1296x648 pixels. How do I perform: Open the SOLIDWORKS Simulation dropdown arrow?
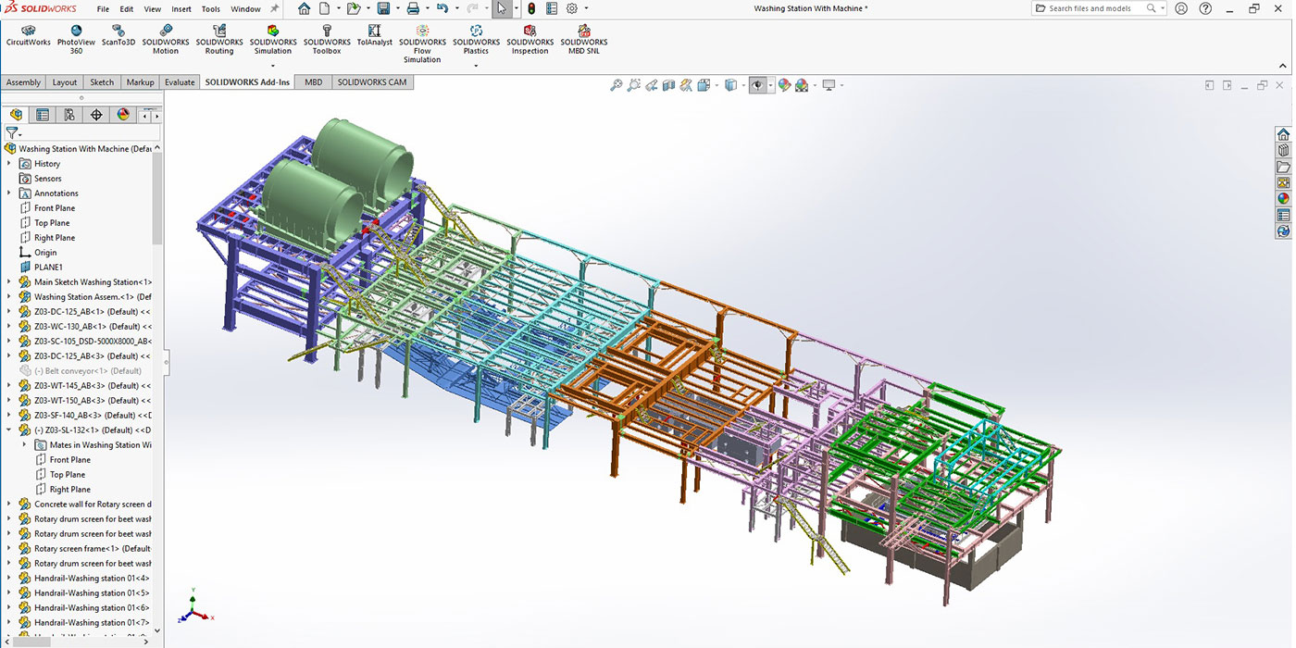tap(273, 64)
